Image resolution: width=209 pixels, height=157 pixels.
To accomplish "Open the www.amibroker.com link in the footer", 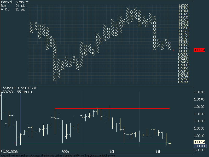I will [100, 156].
